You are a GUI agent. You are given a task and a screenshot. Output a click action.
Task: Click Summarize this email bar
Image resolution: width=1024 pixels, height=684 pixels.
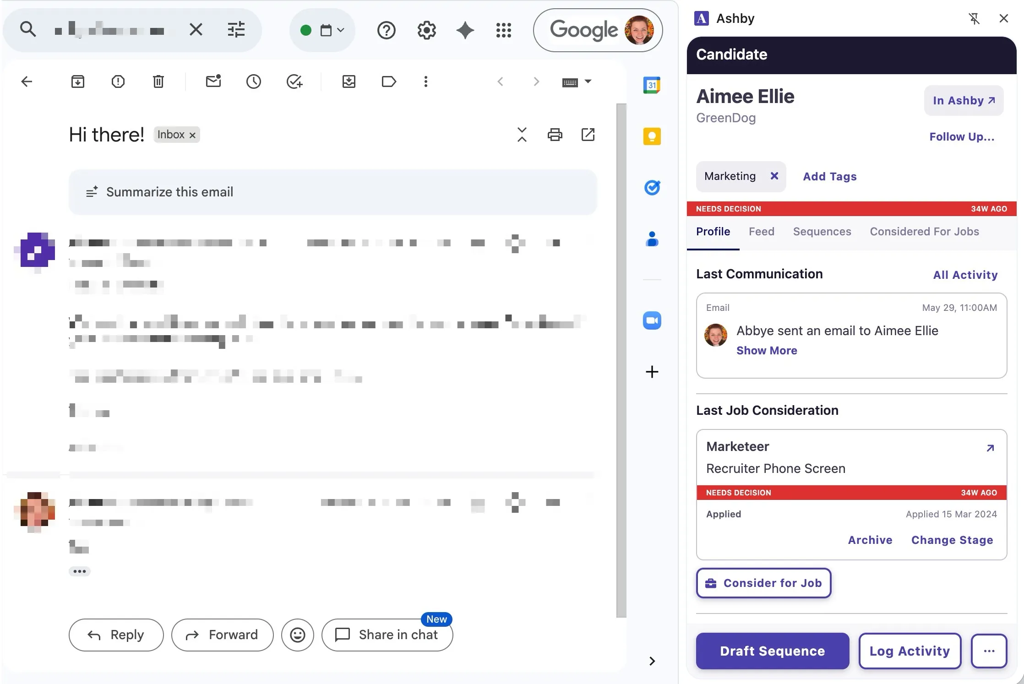[332, 192]
